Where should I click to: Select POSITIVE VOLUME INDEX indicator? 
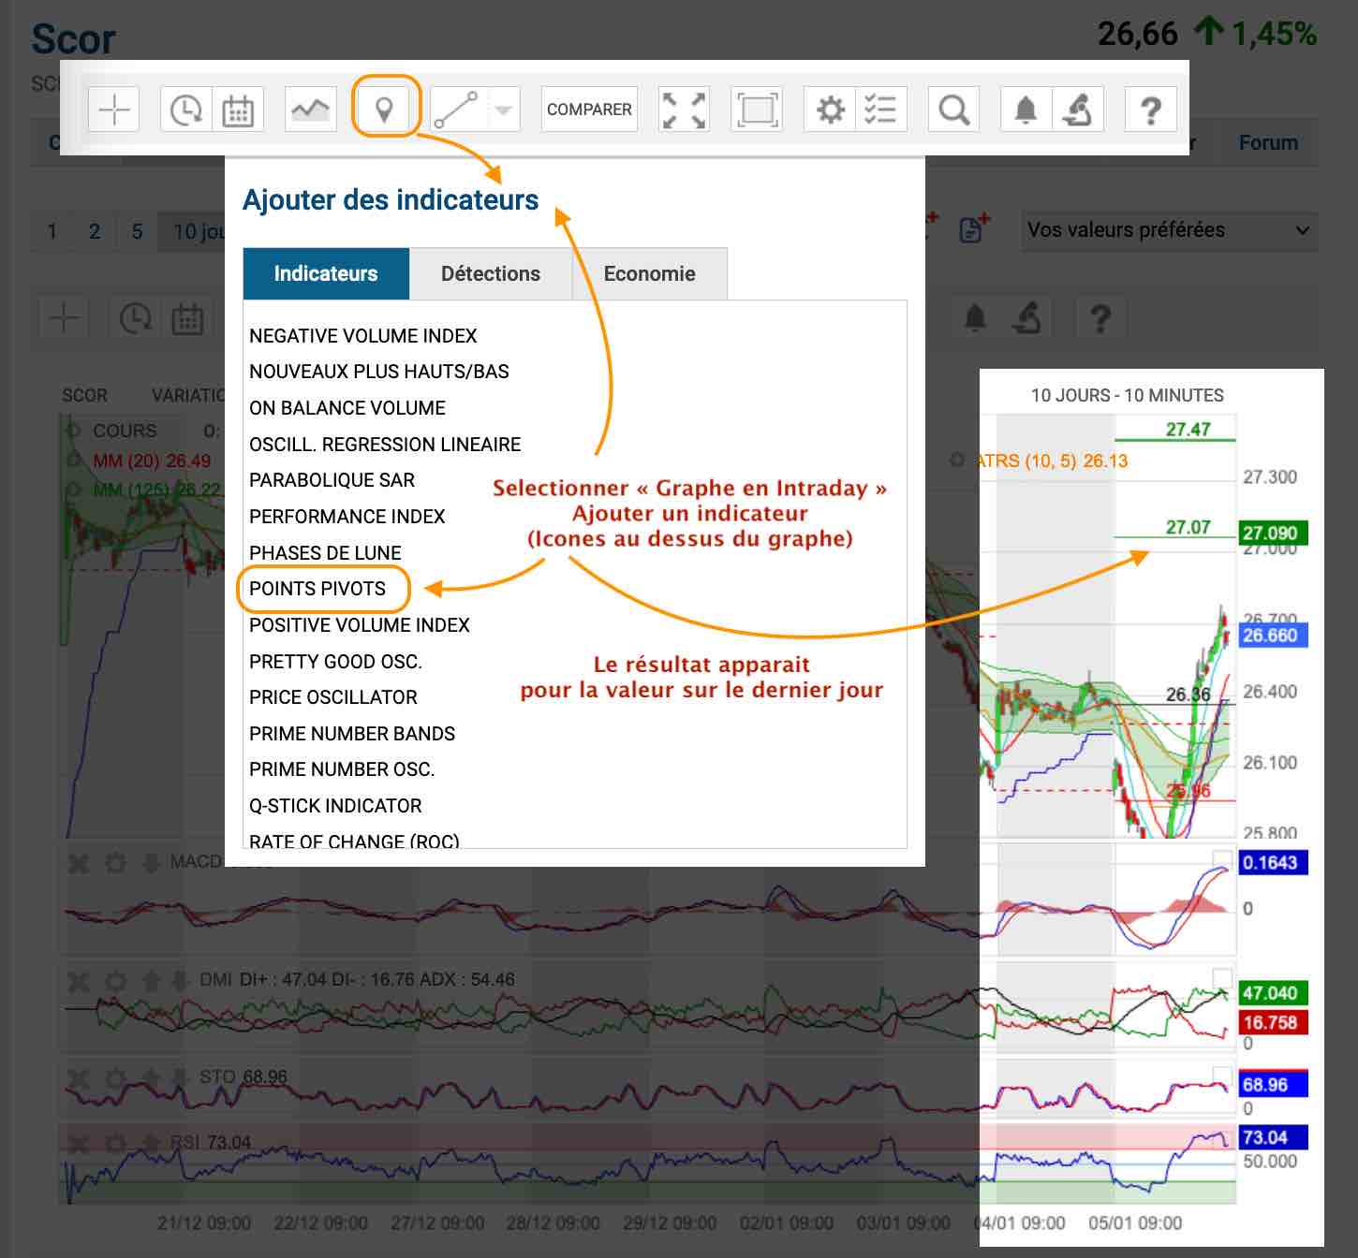click(x=359, y=625)
